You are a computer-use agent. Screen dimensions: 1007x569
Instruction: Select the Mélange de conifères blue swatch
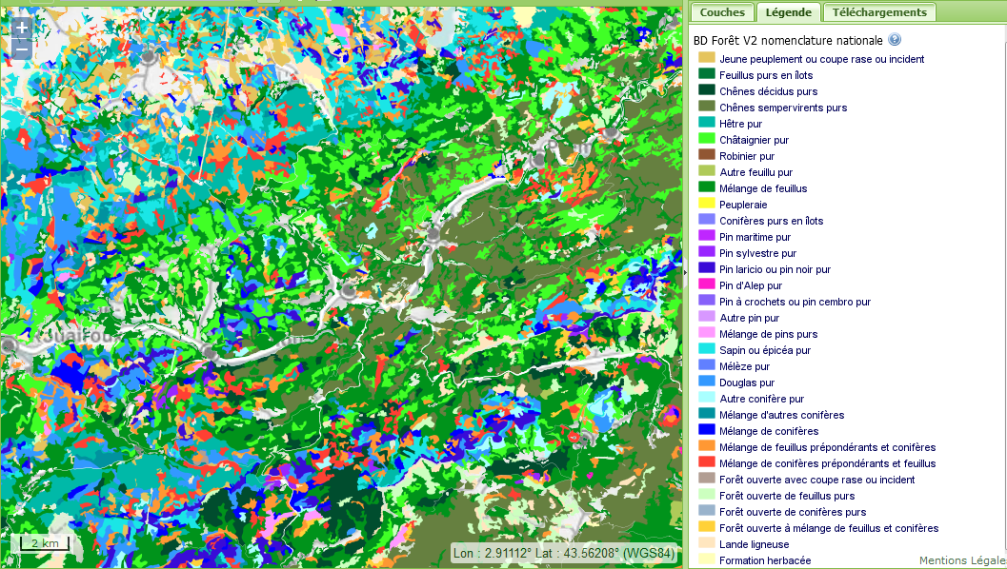pyautogui.click(x=706, y=430)
